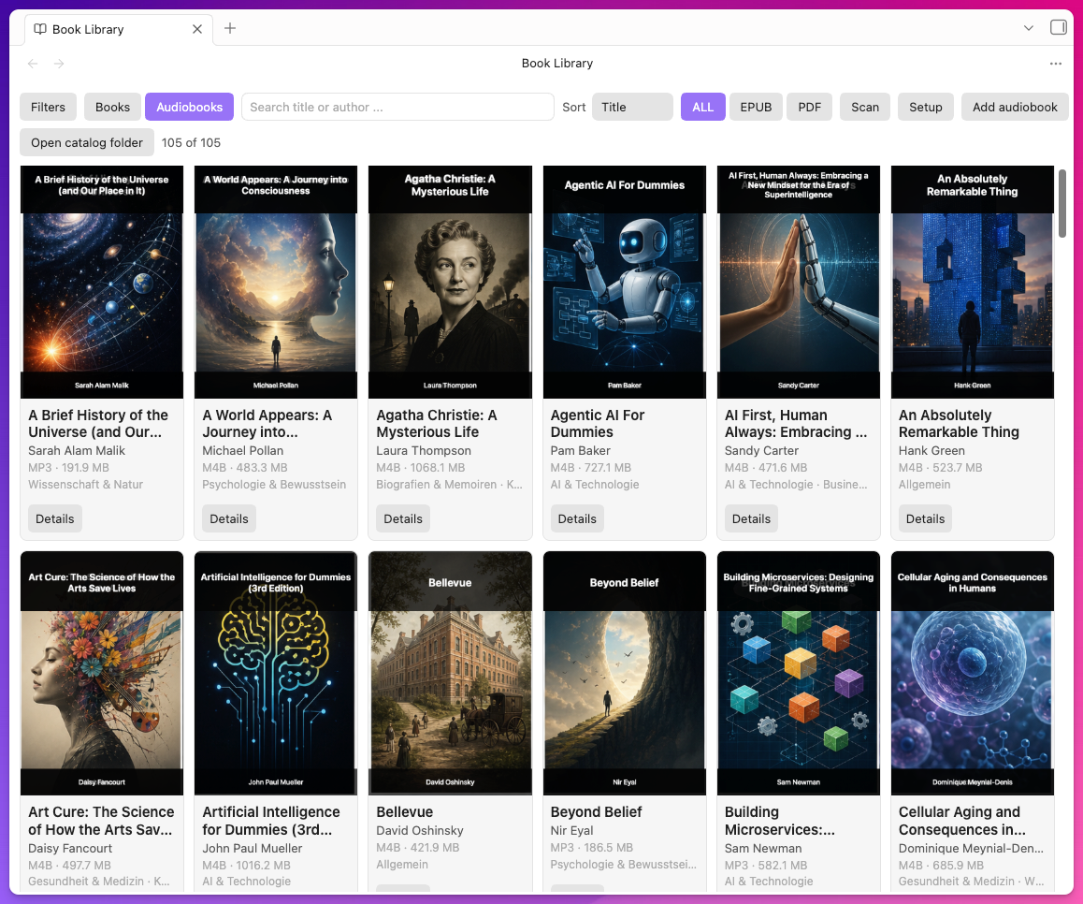The image size is (1083, 904).
Task: Click author name Sam Newman
Action: [x=763, y=848]
